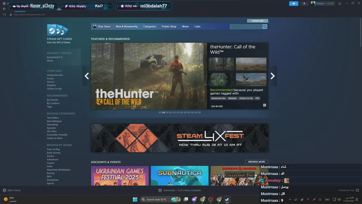Open the Wishlist (89) button

click(257, 21)
